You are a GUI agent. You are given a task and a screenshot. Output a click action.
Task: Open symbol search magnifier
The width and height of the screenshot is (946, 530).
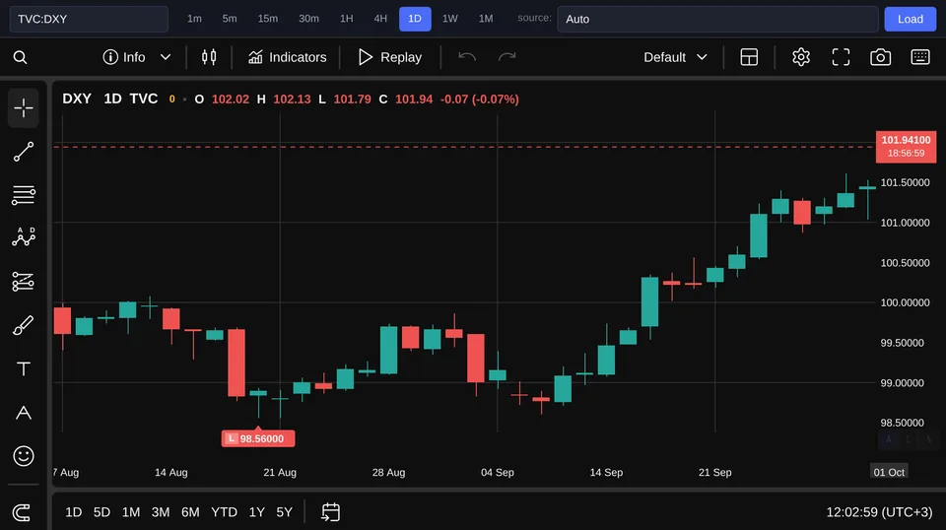tap(20, 57)
